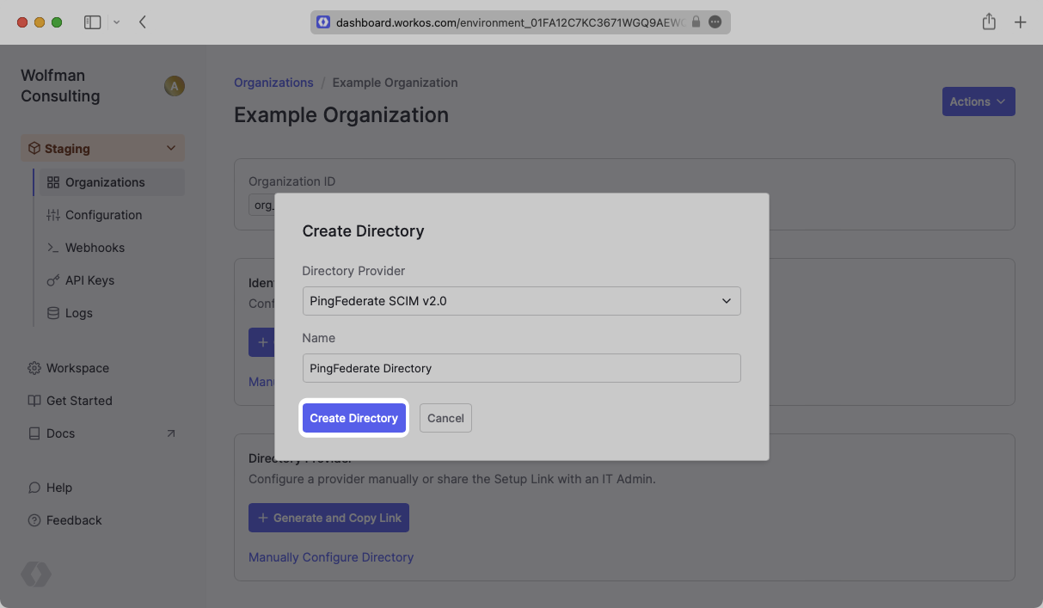Image resolution: width=1043 pixels, height=608 pixels.
Task: Cancel the Create Directory dialog
Action: coord(445,418)
